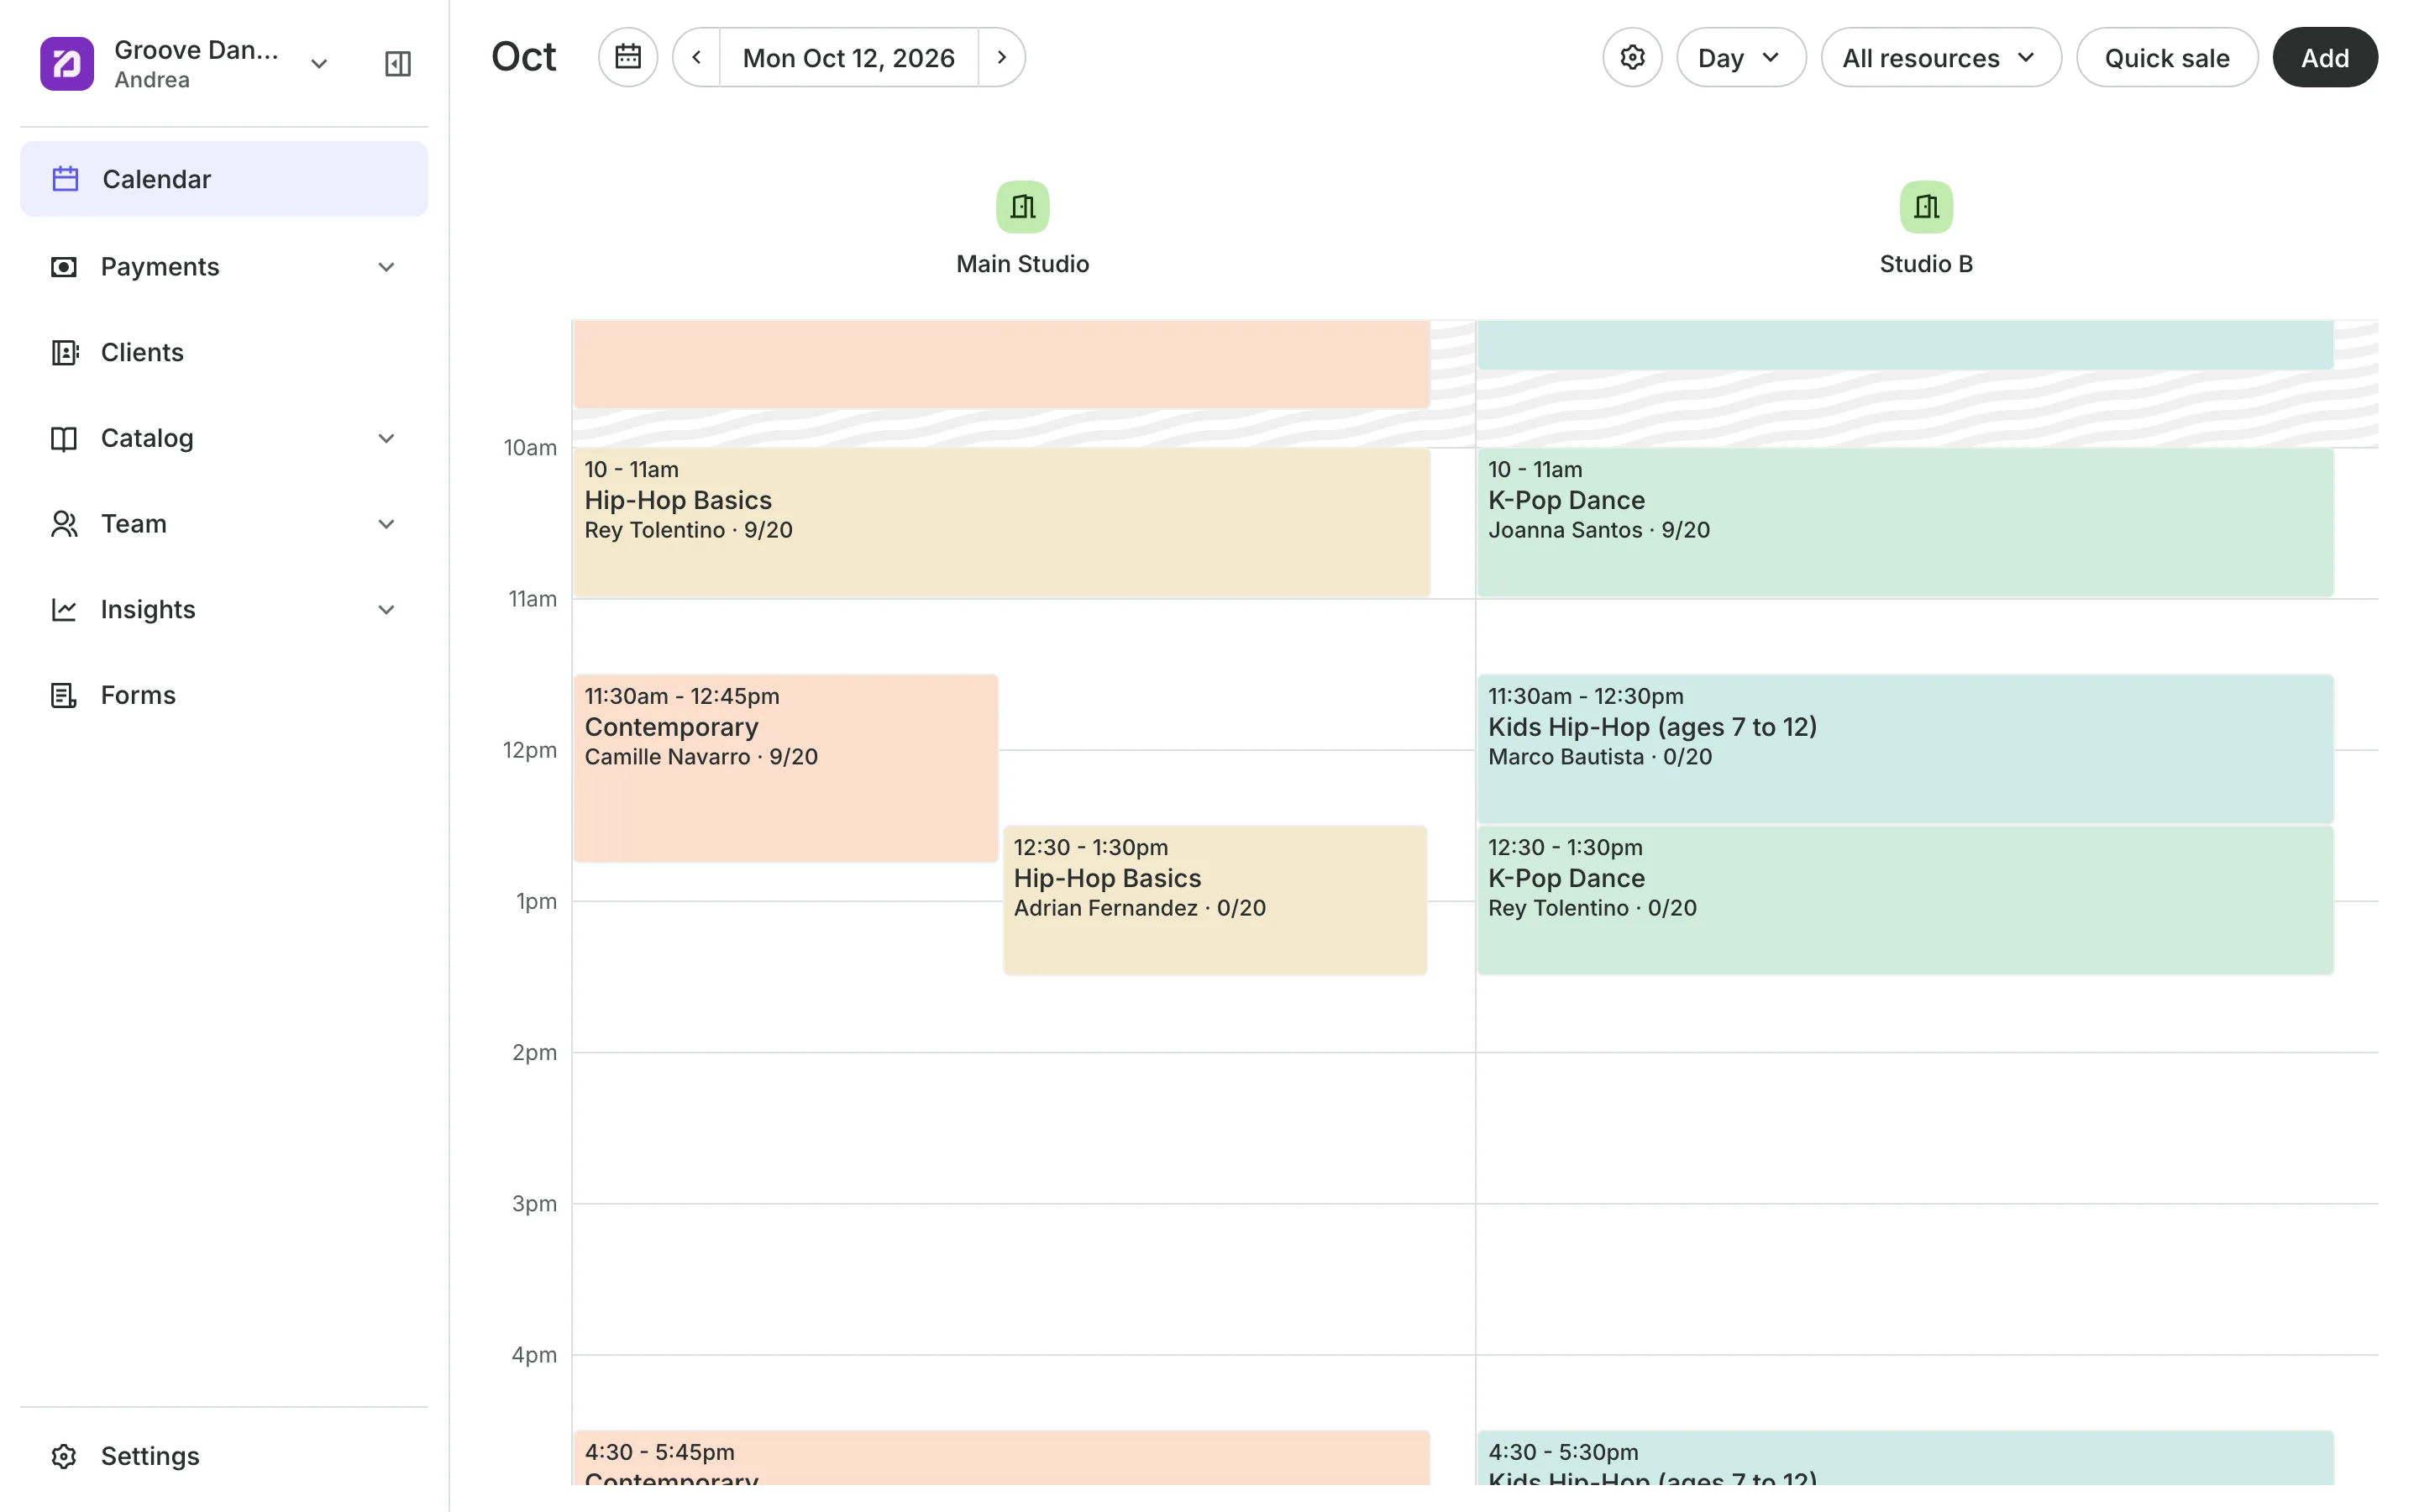Go to previous day arrow

pos(696,57)
